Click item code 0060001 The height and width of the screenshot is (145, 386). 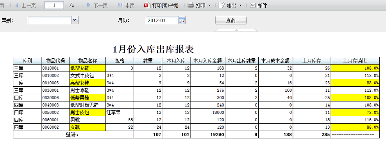click(x=55, y=120)
